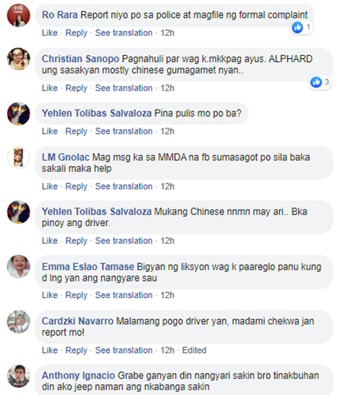
Task: Open the Edited history on Cardzki Navarro's comment
Action: pos(194,350)
